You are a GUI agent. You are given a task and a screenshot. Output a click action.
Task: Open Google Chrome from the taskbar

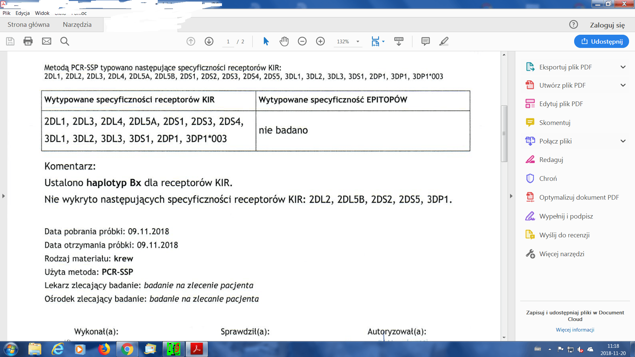pyautogui.click(x=127, y=349)
